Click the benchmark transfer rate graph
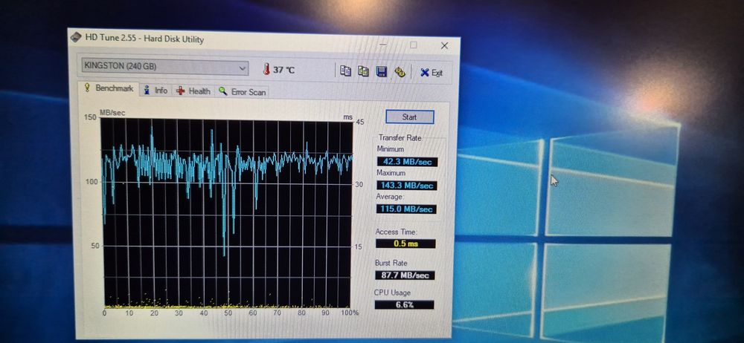 point(227,213)
